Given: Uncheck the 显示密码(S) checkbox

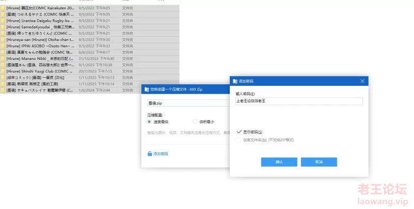Looking at the screenshot, I should [x=239, y=132].
